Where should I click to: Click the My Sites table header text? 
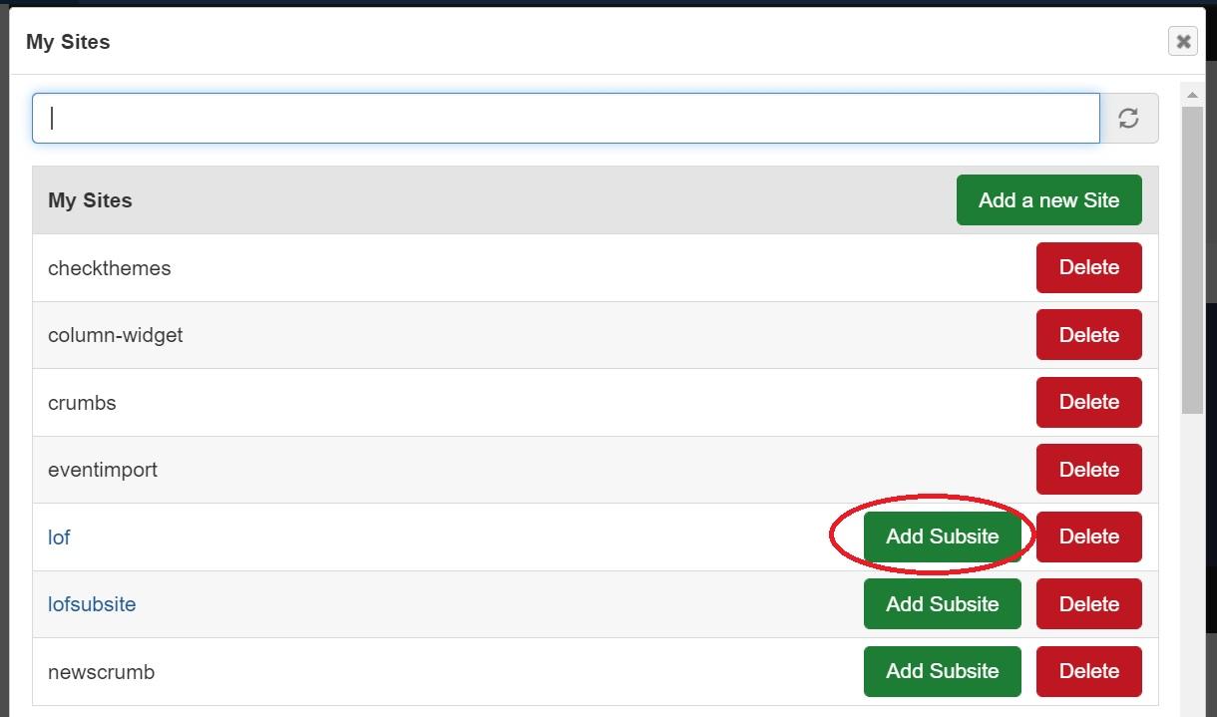pyautogui.click(x=90, y=200)
